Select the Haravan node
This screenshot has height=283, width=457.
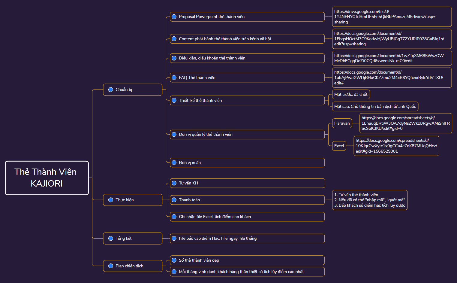[342, 123]
